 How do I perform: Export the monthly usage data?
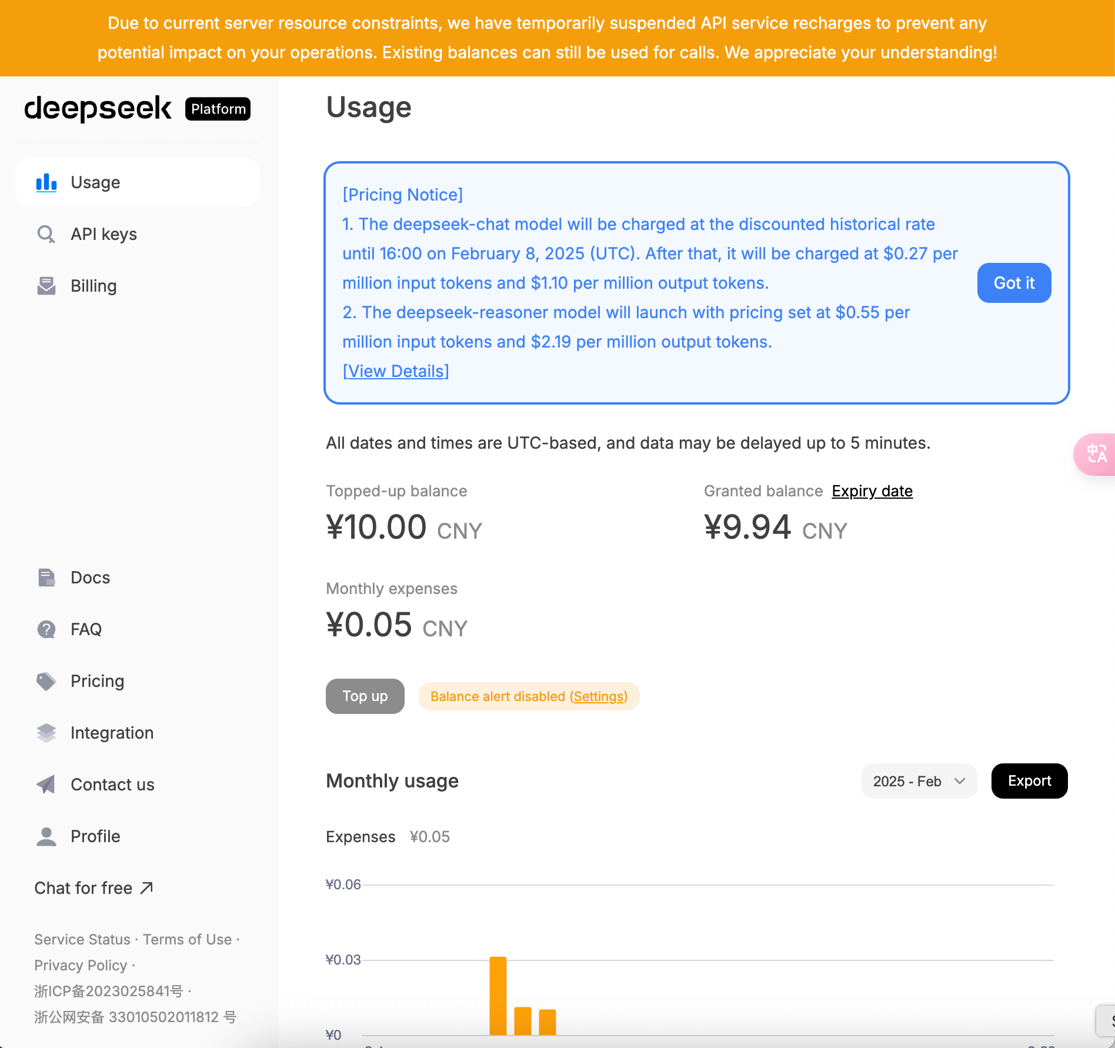click(x=1029, y=781)
